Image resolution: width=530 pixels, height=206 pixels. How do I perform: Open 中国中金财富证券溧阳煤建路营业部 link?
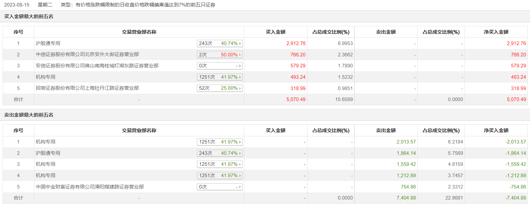(90, 187)
